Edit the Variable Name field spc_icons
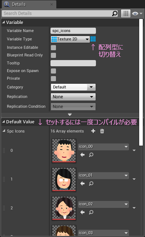The image size is (145, 237). [73, 31]
